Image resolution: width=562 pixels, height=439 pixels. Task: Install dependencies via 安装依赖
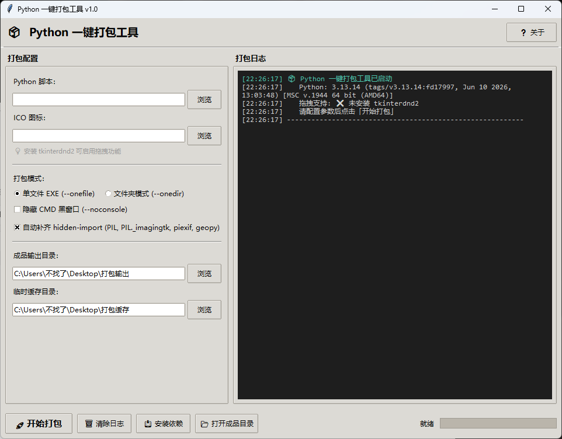164,424
